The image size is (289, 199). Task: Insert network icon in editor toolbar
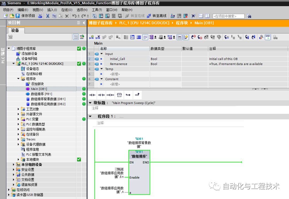click(x=92, y=37)
